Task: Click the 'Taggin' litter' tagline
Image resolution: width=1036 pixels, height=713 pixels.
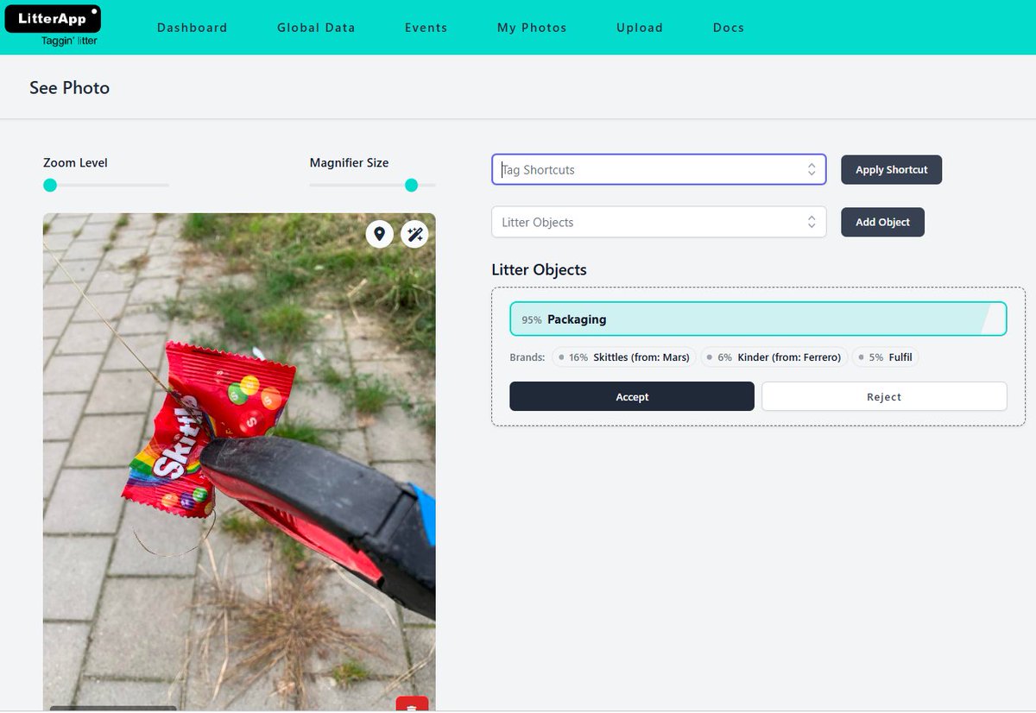Action: [69, 41]
